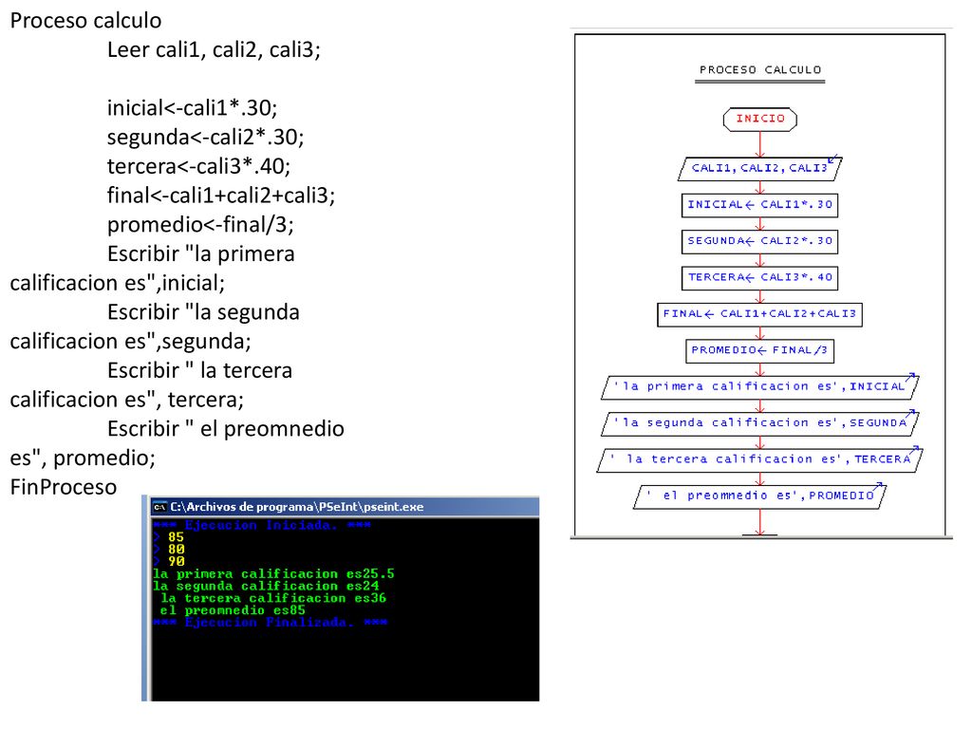Select the FINAL← CALI1+CALI2+CALI3 box
This screenshot has width=972, height=729.
pos(760,314)
